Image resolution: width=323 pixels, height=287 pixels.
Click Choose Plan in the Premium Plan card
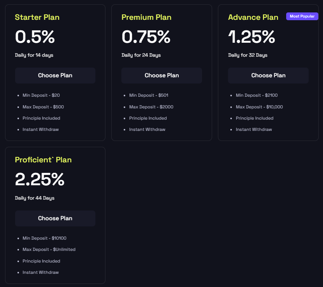pos(162,75)
